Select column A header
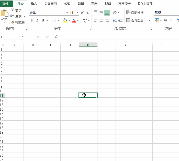179x161 pixels. click(14, 45)
